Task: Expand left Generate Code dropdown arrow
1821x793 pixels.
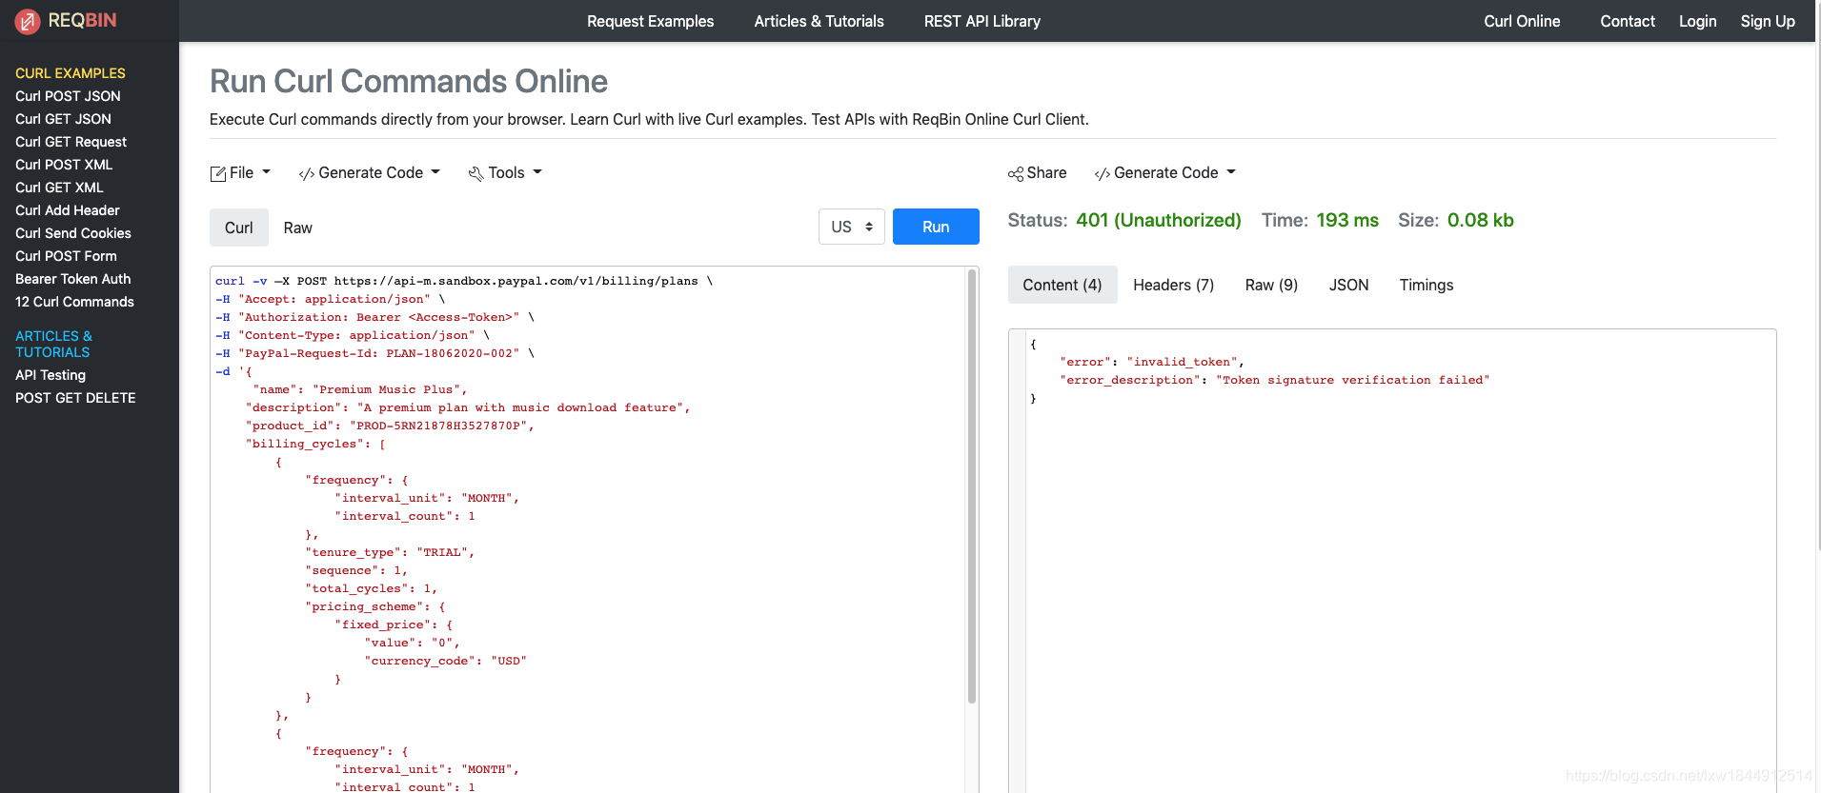Action: (x=435, y=172)
